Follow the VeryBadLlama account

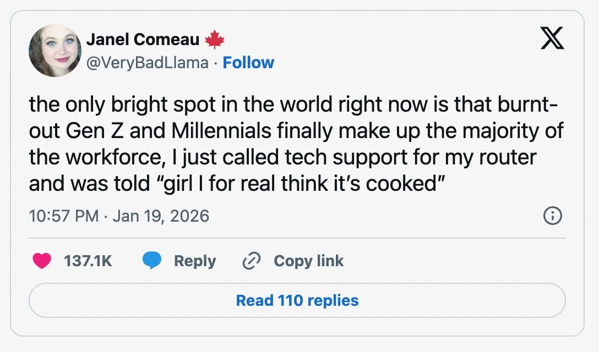click(x=248, y=63)
